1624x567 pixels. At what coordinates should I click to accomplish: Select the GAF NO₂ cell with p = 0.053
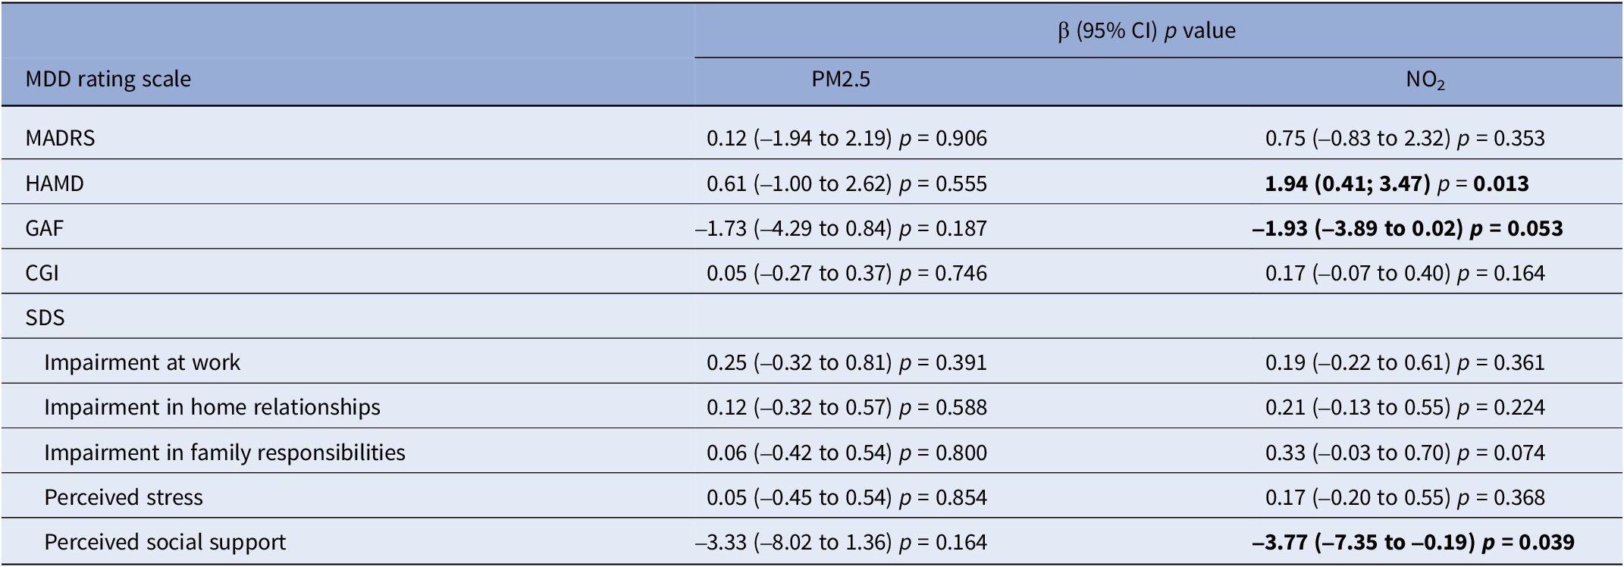click(x=1407, y=228)
